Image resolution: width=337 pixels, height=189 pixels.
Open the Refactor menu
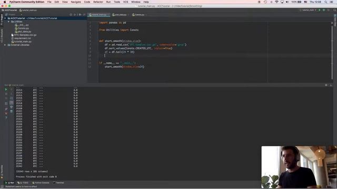[98, 2]
